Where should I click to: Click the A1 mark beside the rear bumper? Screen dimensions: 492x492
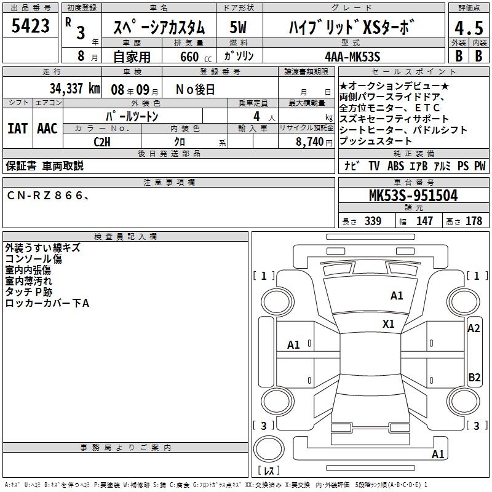pyautogui.click(x=438, y=455)
